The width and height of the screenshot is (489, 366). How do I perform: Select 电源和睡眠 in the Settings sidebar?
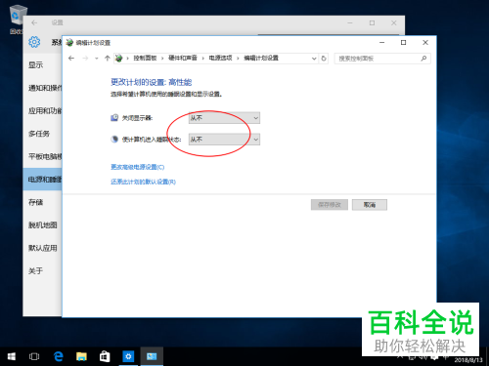pos(42,180)
